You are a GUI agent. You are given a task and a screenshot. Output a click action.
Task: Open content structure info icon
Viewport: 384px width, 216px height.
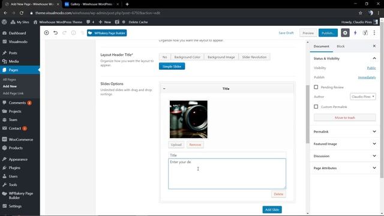73,33
